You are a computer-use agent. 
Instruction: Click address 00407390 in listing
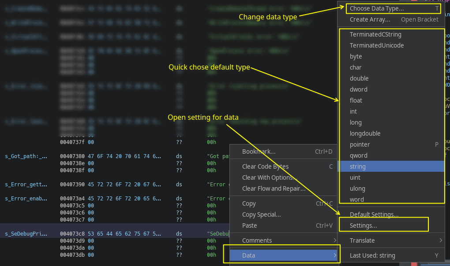[72, 185]
